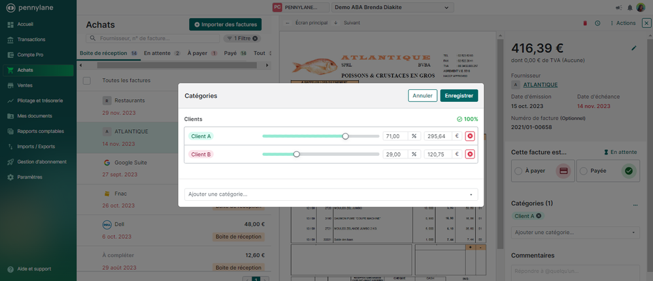The width and height of the screenshot is (653, 281).
Task: Open 'Ajouter une catégorie' dropdown in dialog
Action: coord(331,194)
